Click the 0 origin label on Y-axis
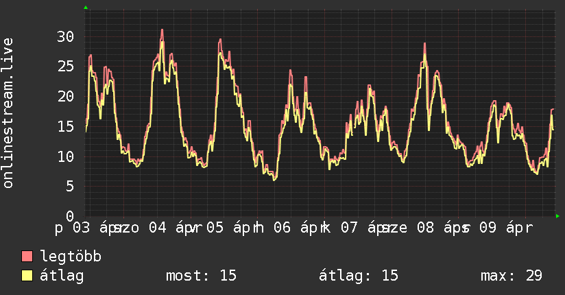The height and width of the screenshot is (295, 565). [69, 216]
